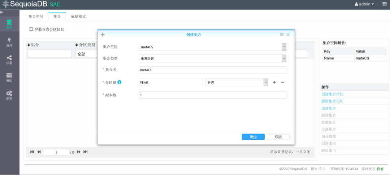Remove partition key with minus icon
The image size is (390, 175).
pyautogui.click(x=282, y=82)
